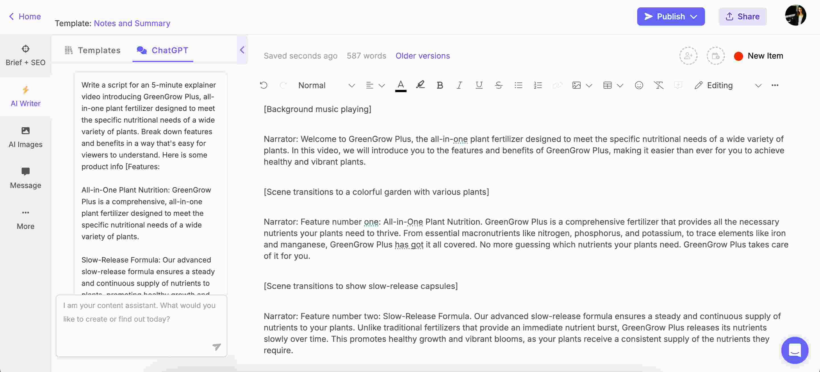The height and width of the screenshot is (372, 820).
Task: Click the 'Saved seconds ago' status
Action: [300, 56]
